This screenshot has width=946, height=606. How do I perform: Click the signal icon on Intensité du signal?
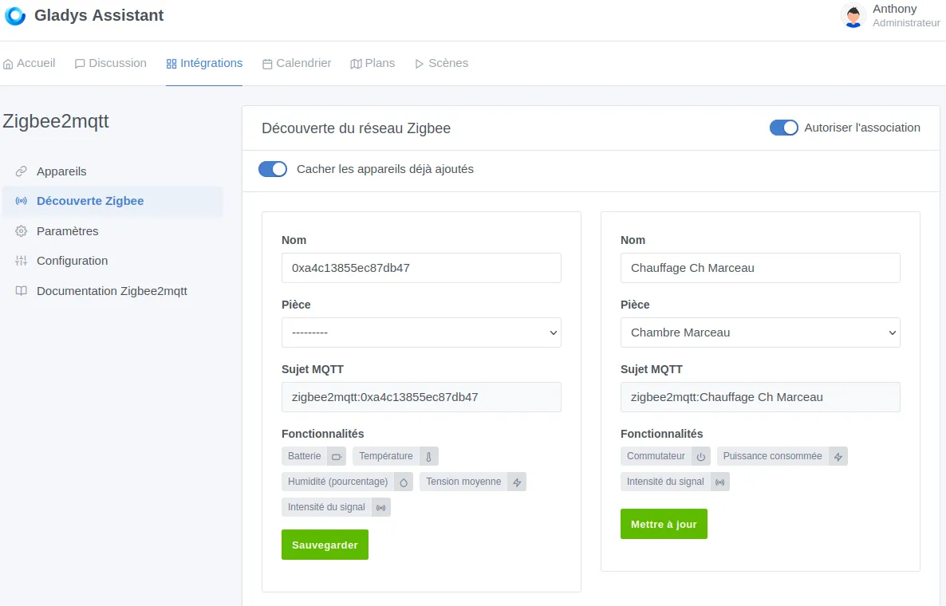(380, 506)
